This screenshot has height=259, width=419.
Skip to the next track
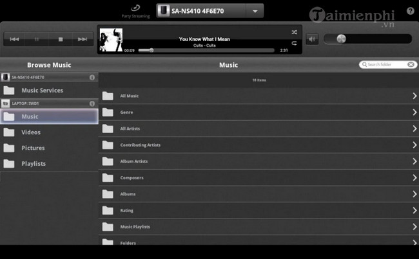pyautogui.click(x=82, y=39)
